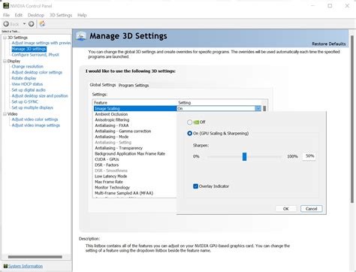Open the Image Scaling setting dropdown arrow
The height and width of the screenshot is (272, 356).
(x=258, y=108)
